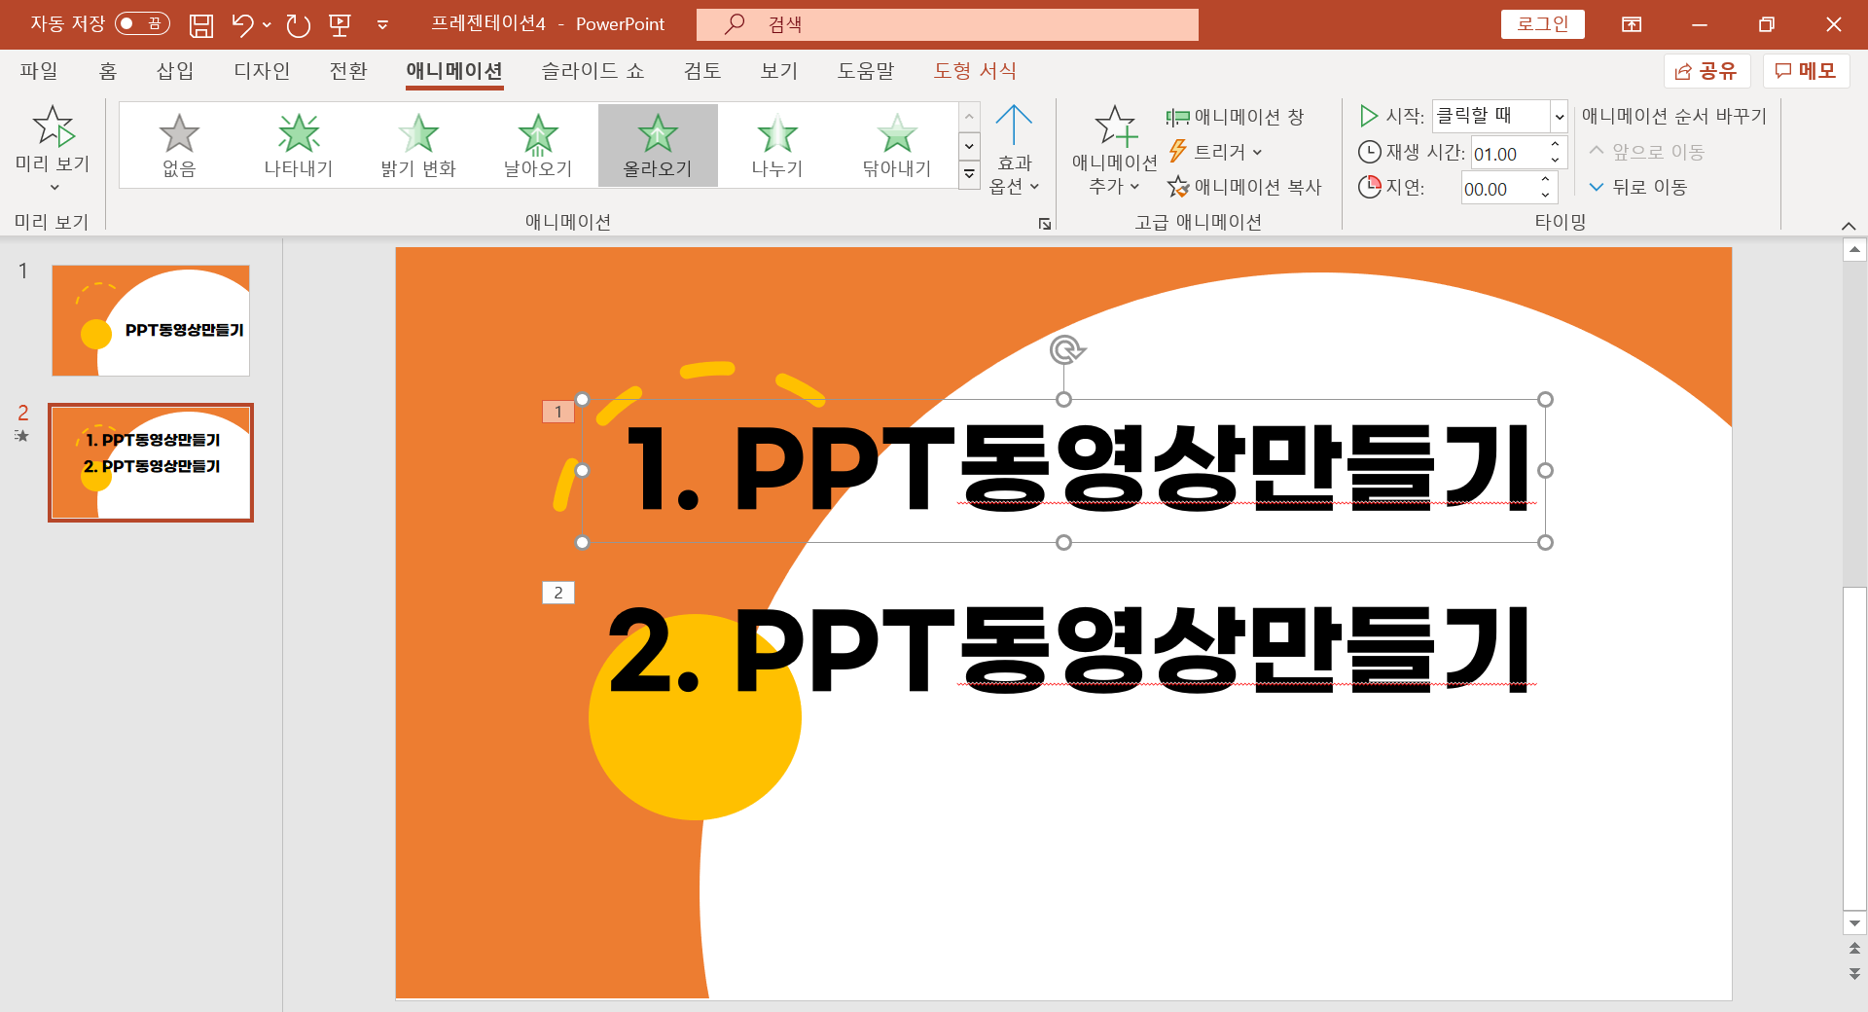Expand the full animation gallery list
The height and width of the screenshot is (1012, 1868).
[x=969, y=175]
